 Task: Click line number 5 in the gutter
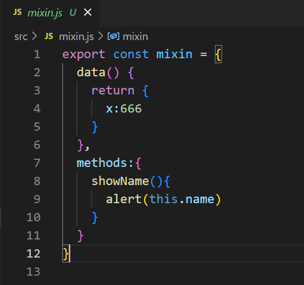(x=37, y=127)
